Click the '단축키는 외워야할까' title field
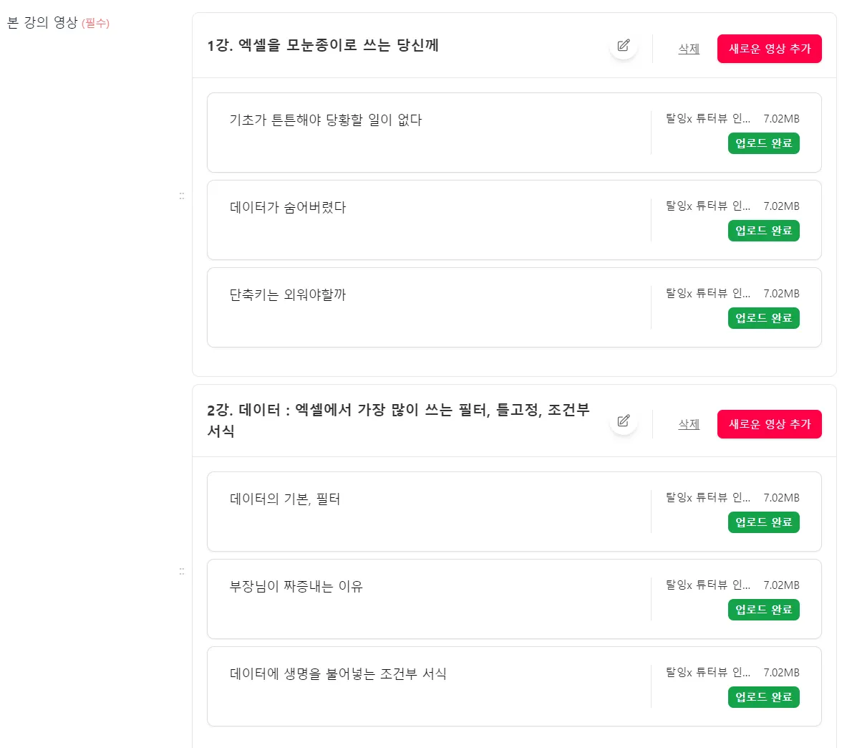Screen dimensions: 852x748 pyautogui.click(x=288, y=294)
